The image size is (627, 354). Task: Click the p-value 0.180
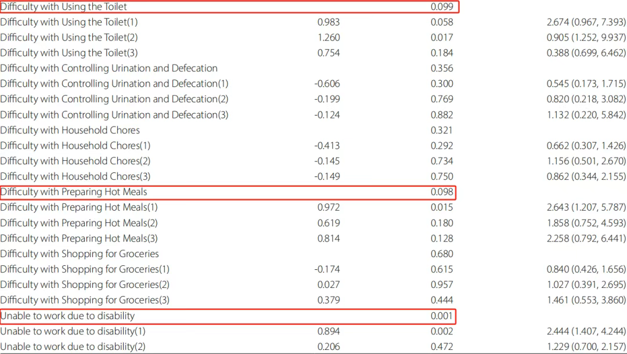pos(442,223)
